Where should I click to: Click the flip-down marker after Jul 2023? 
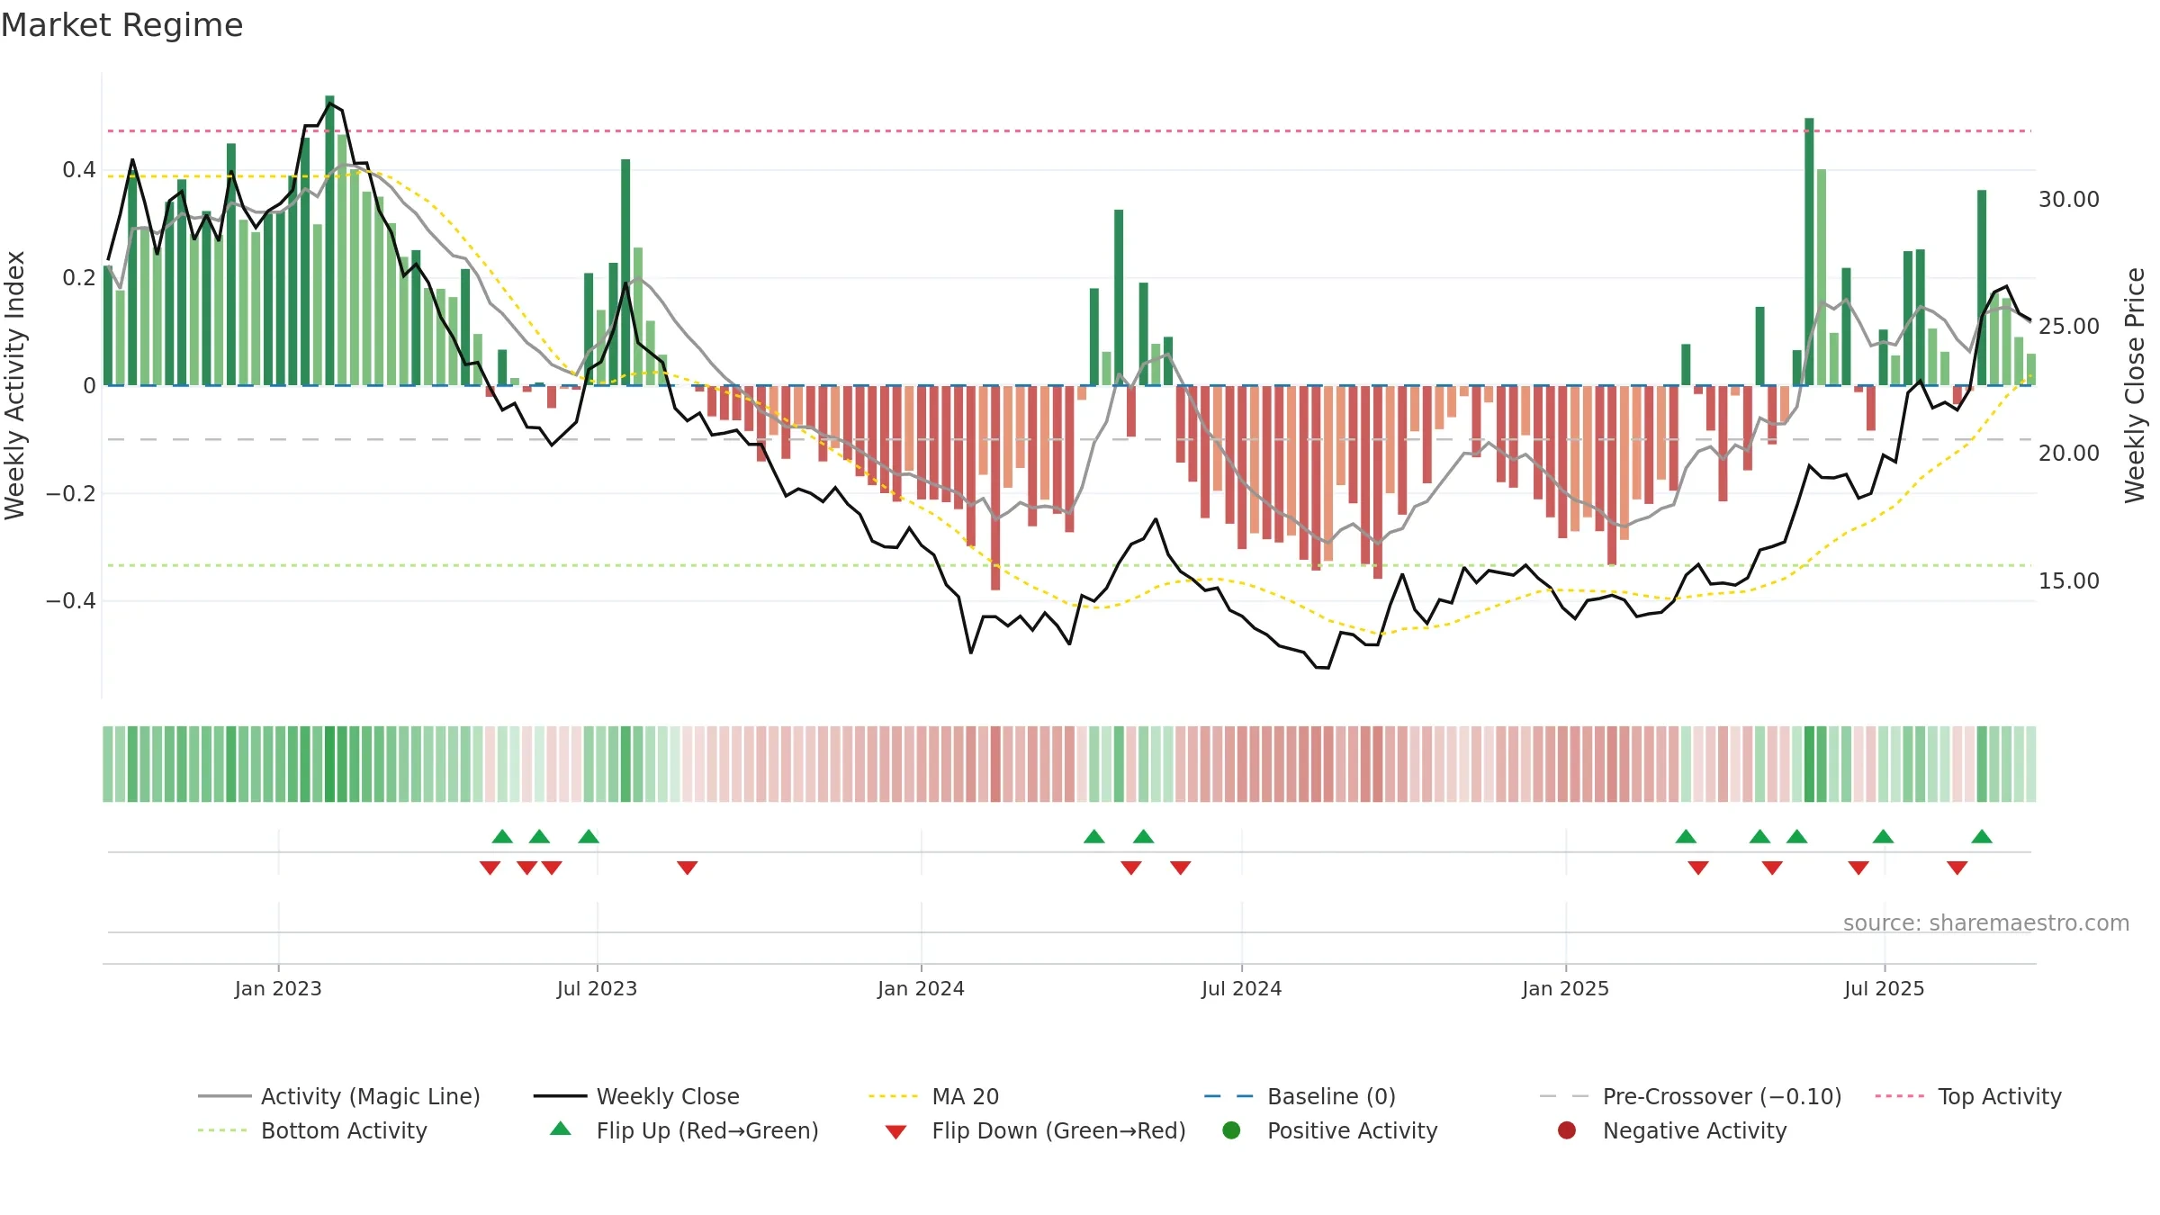click(688, 868)
